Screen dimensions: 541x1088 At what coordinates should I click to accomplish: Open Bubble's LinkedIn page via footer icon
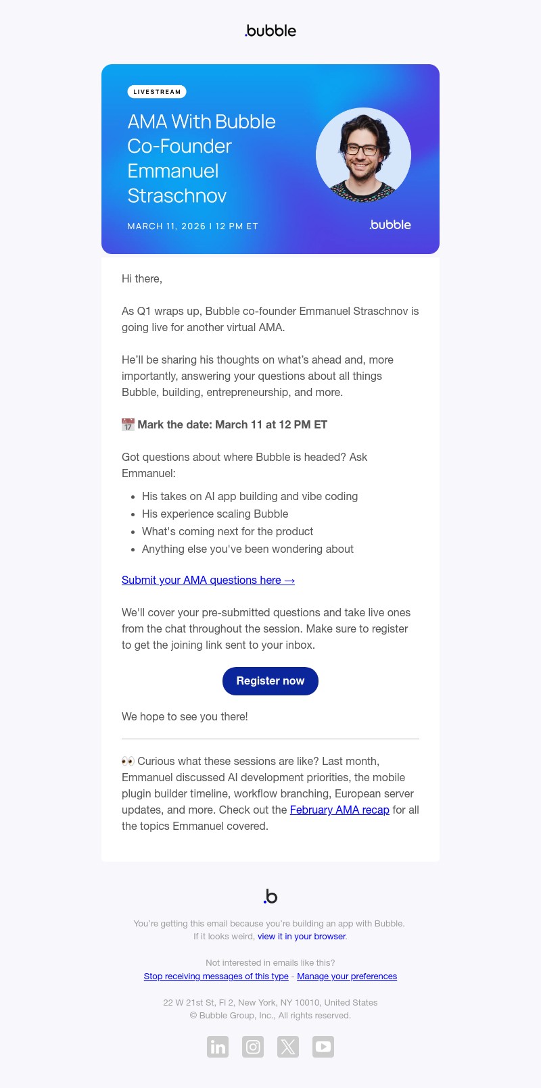218,1046
